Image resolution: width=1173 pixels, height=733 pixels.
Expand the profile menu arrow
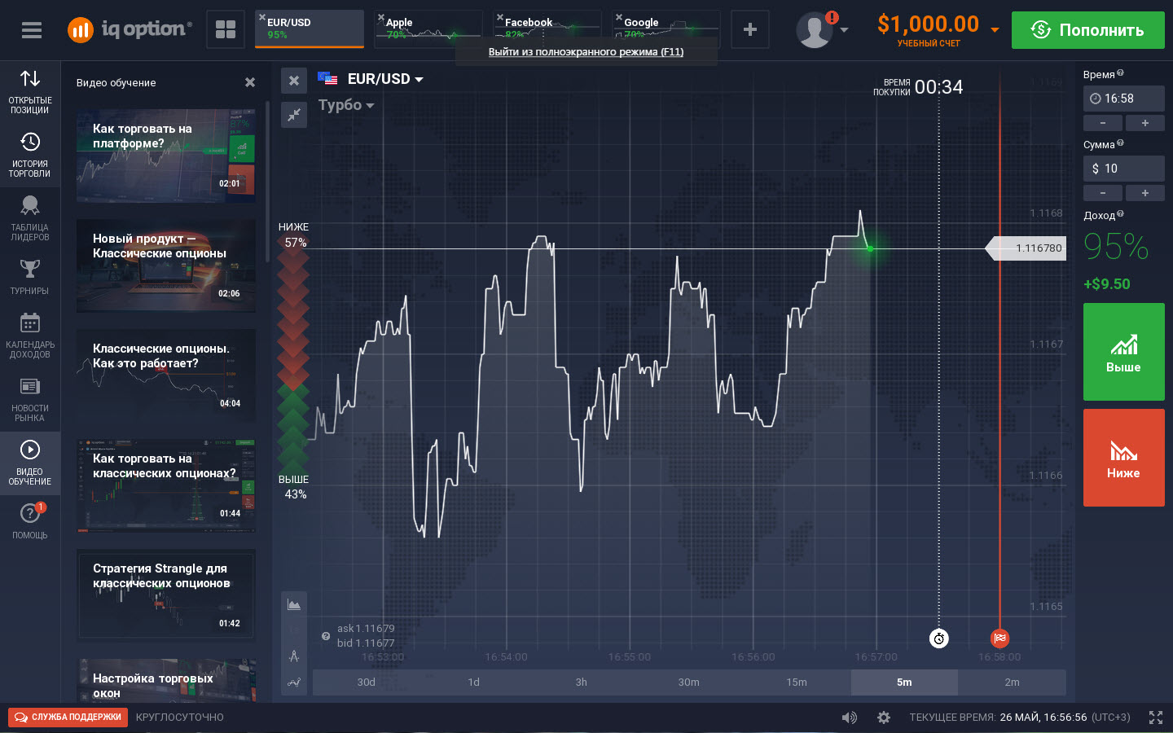point(844,30)
